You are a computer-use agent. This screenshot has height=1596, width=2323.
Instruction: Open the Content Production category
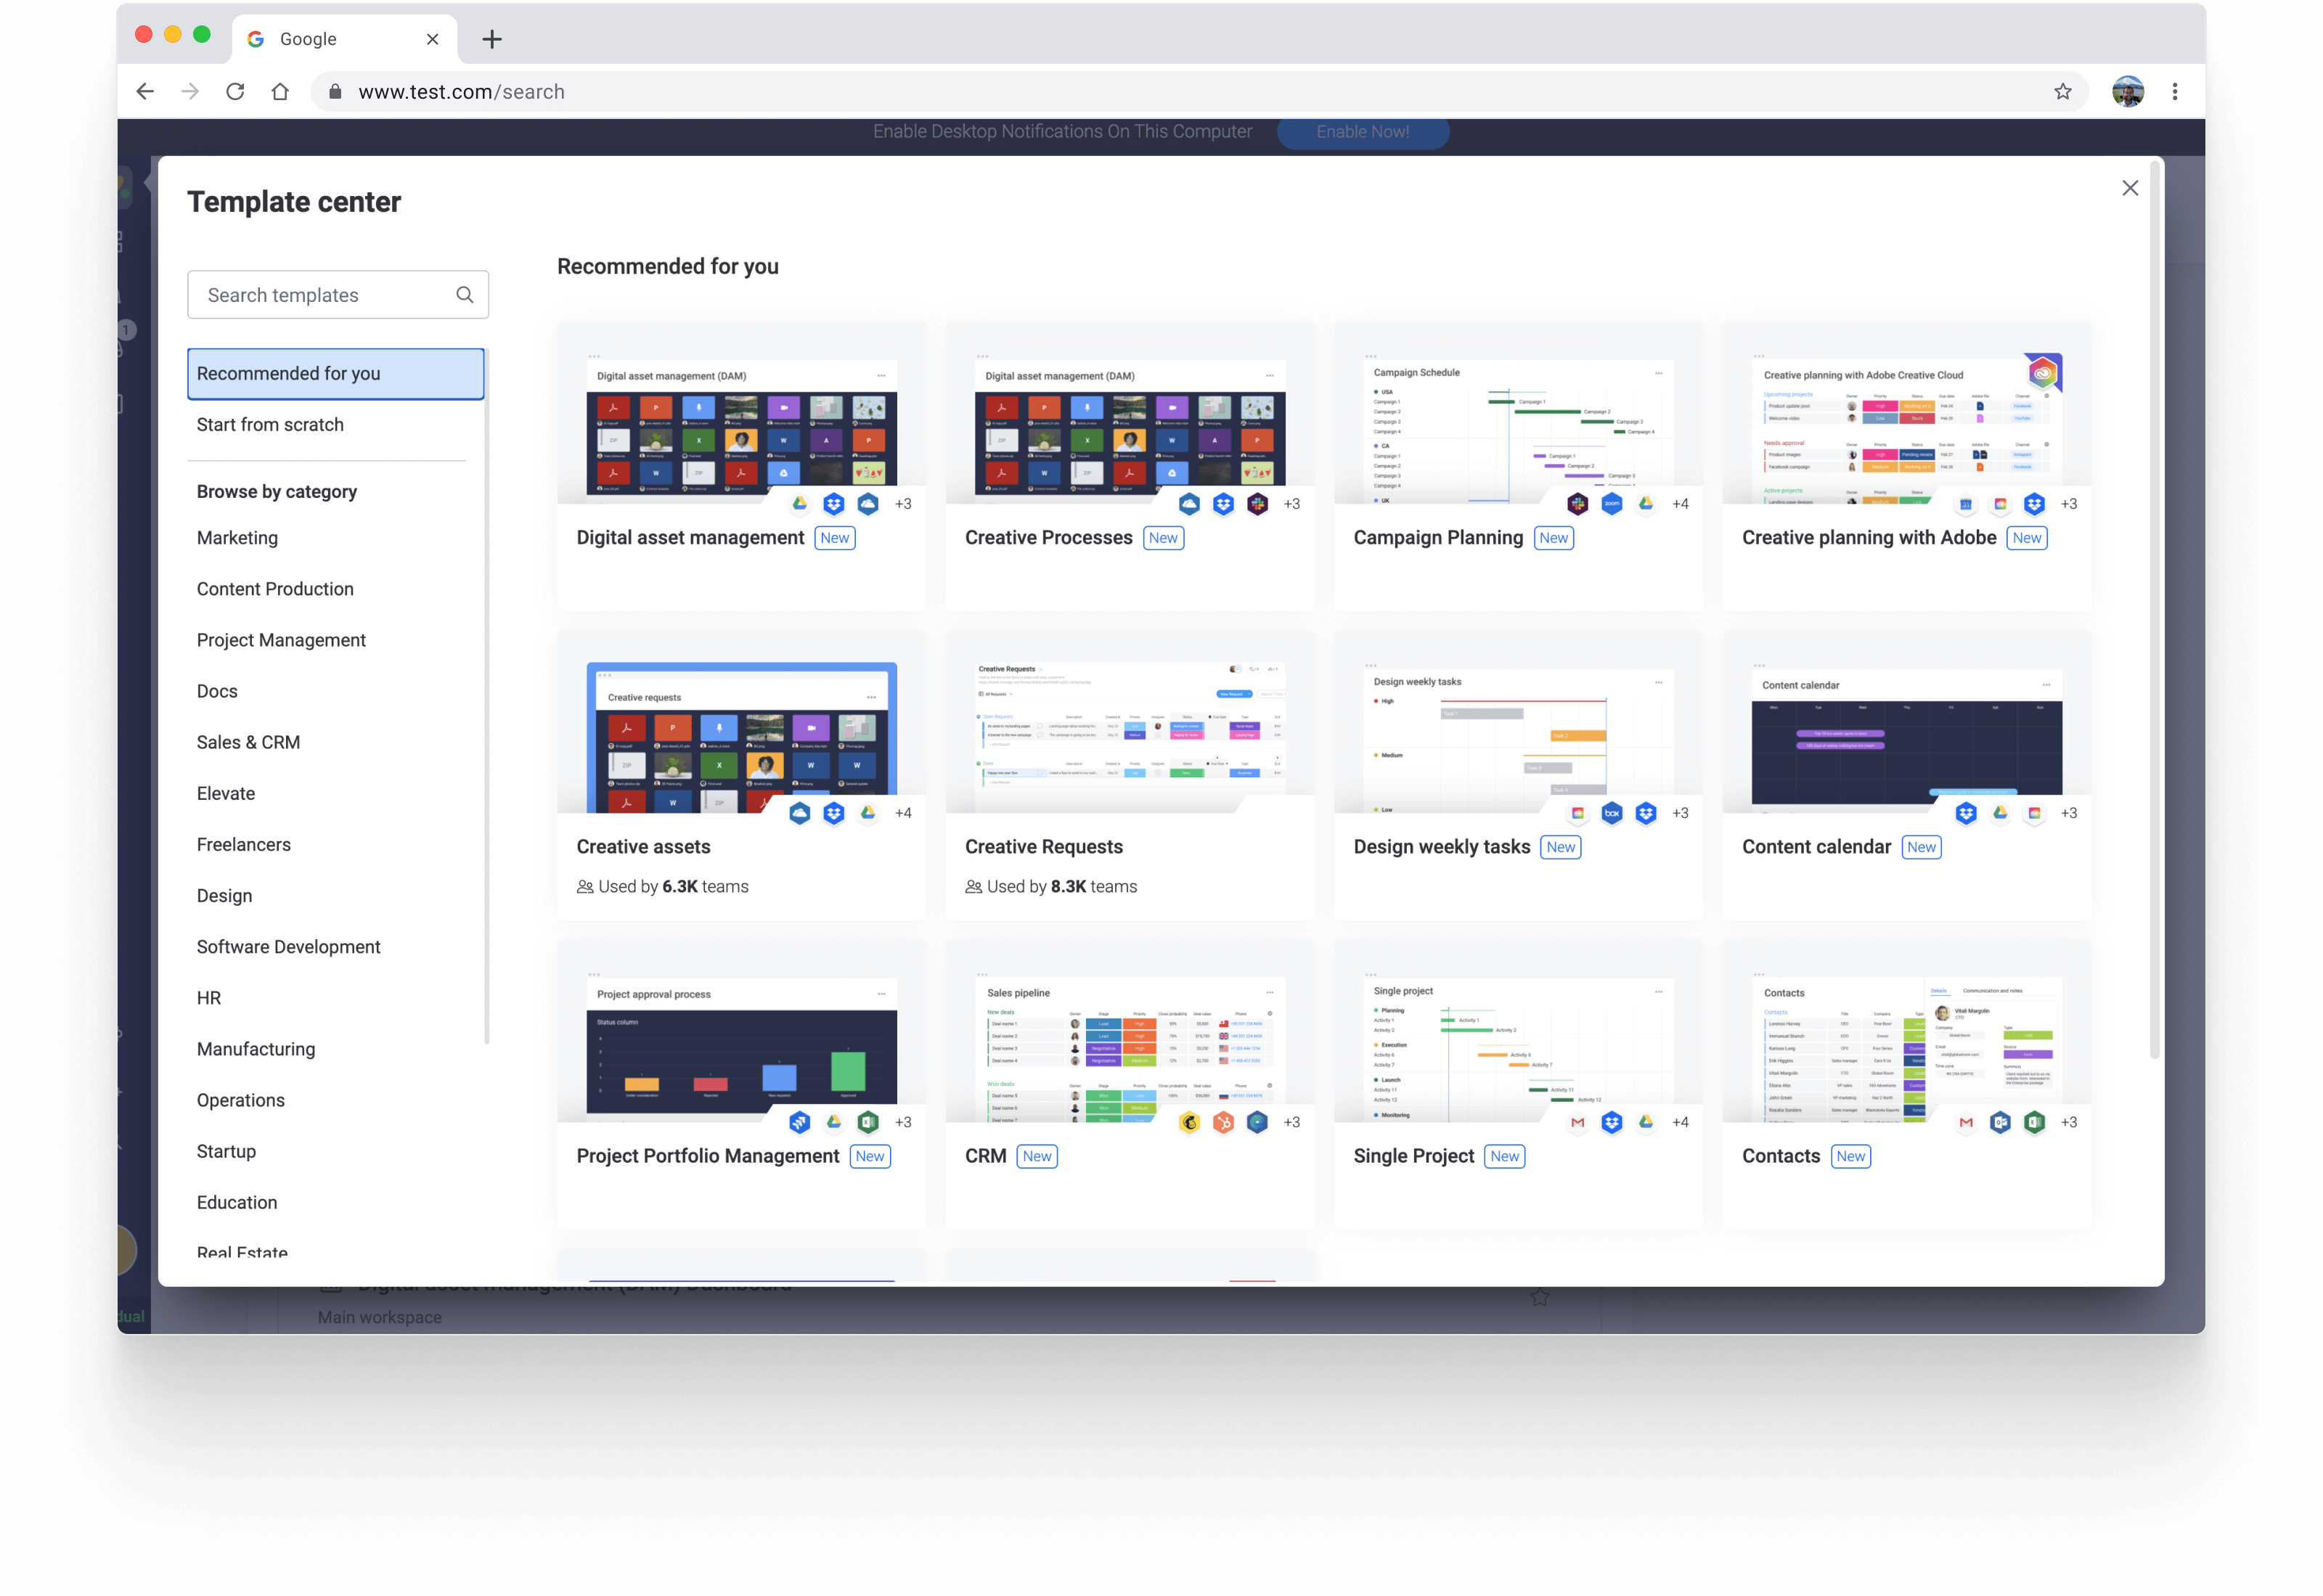275,588
